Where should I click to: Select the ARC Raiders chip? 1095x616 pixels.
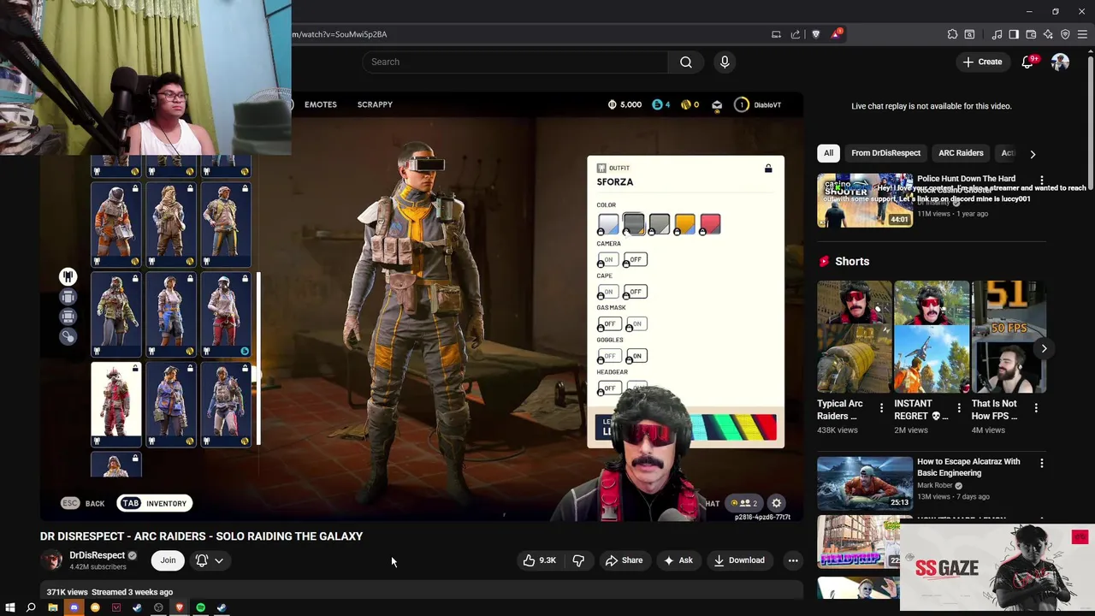click(x=961, y=153)
